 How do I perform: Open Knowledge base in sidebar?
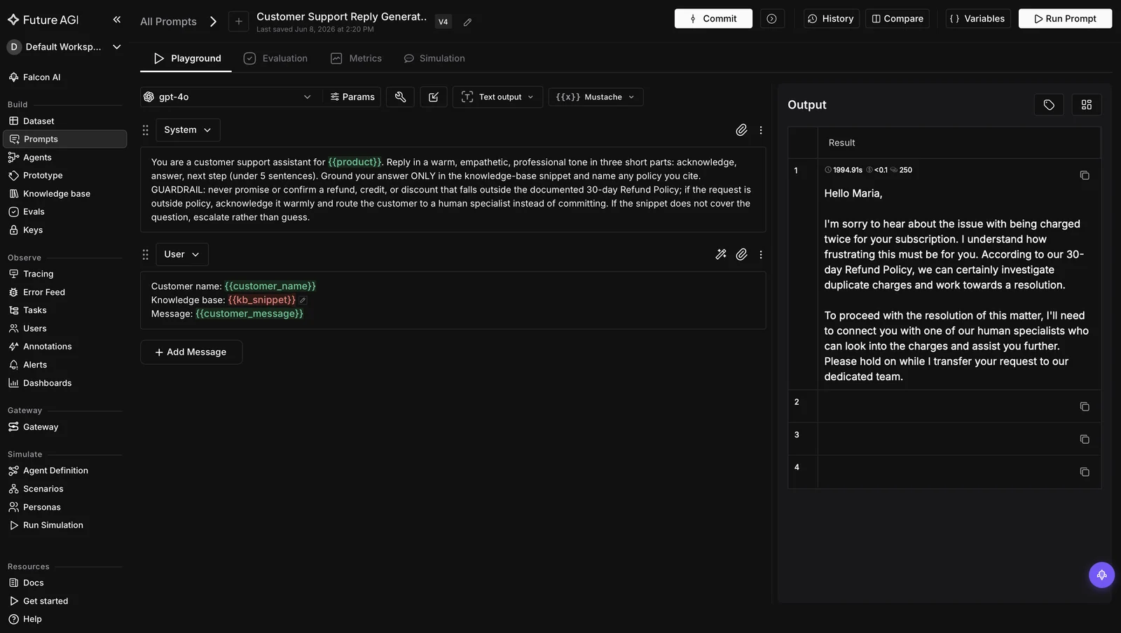[64, 194]
